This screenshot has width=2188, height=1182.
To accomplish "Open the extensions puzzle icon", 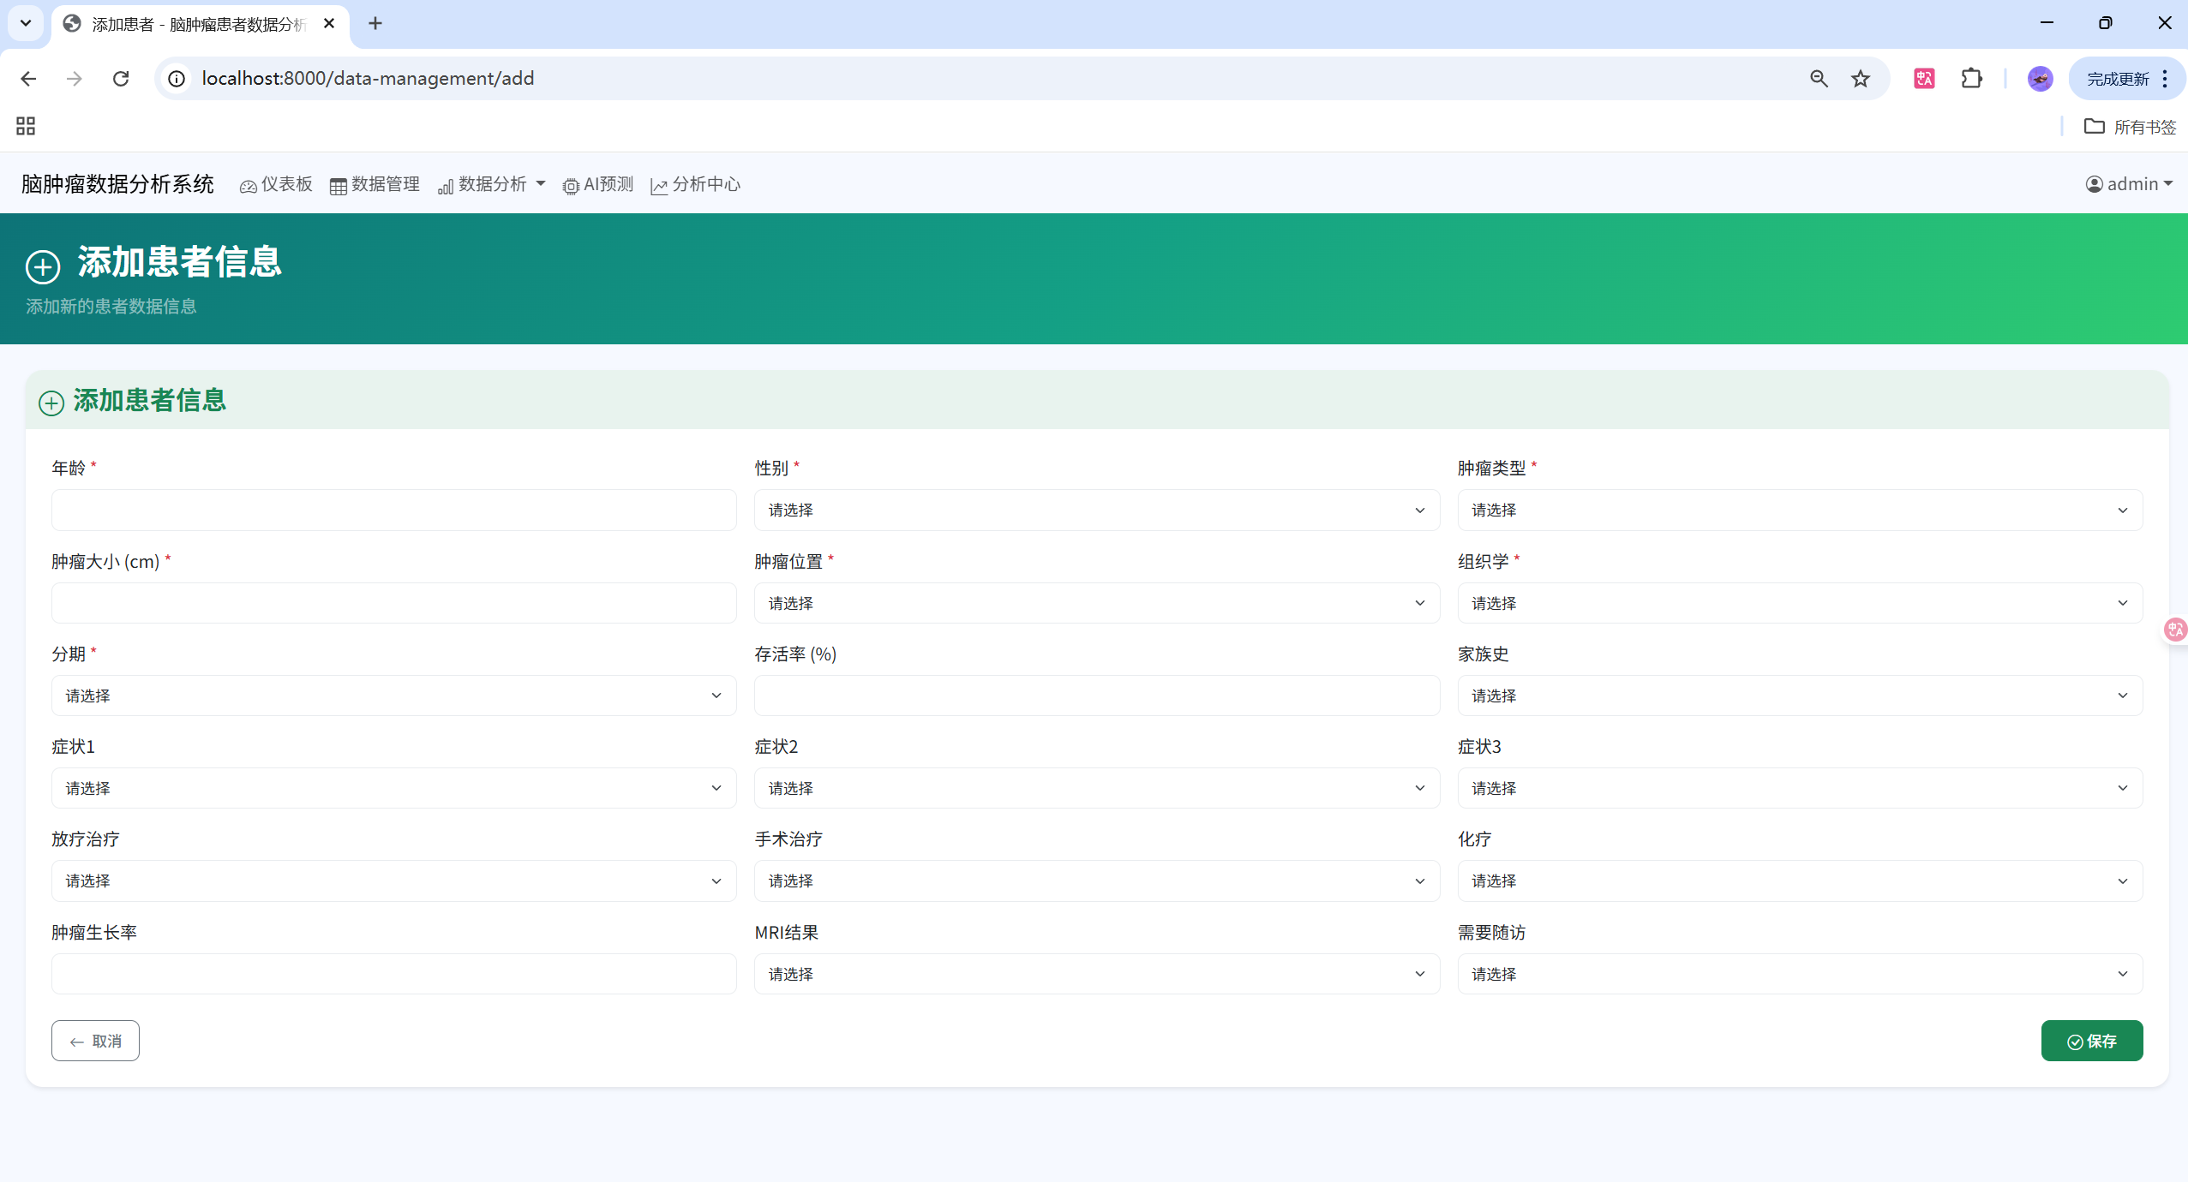I will coord(1971,79).
